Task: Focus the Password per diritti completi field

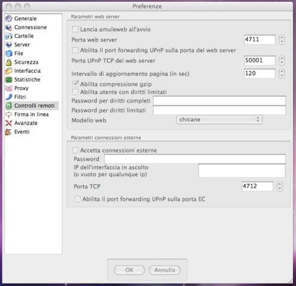Action: (220, 101)
